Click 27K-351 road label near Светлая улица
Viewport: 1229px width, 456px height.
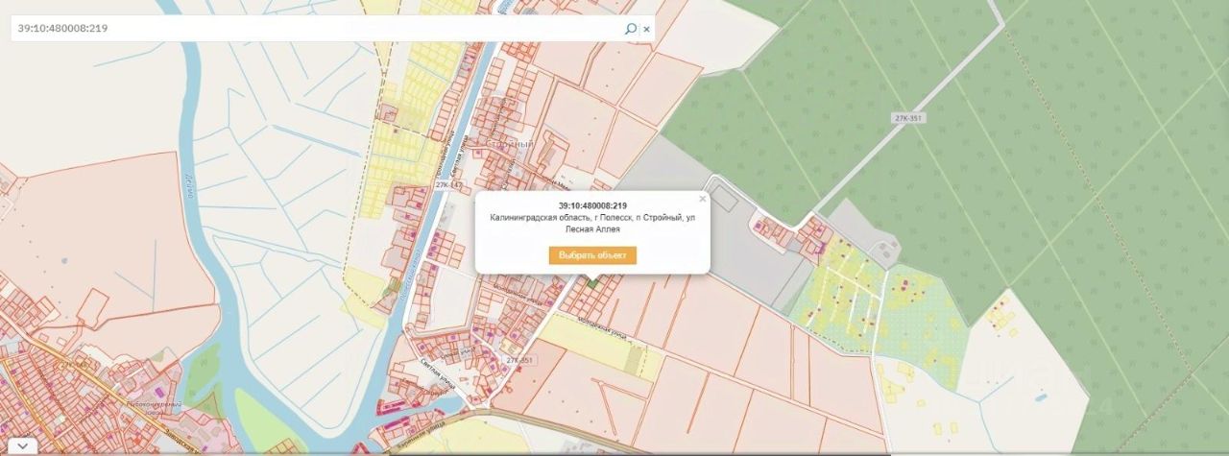point(519,361)
